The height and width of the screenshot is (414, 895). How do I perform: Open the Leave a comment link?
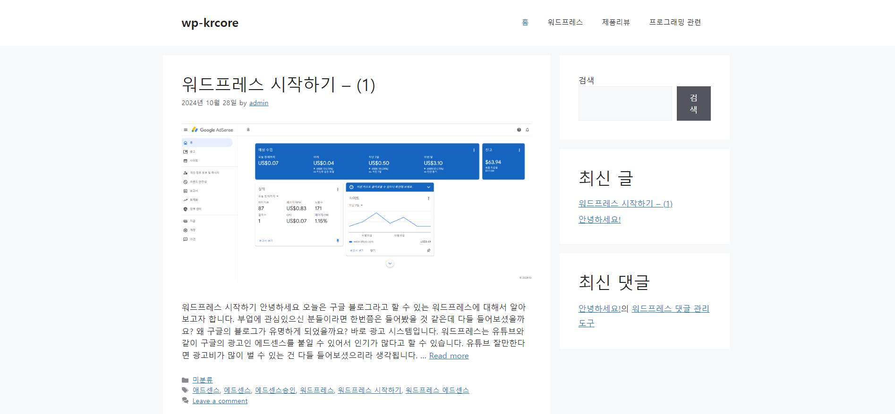point(220,401)
